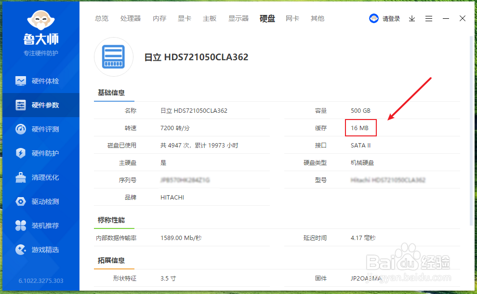Click the 机械硬盘 disk type value
Screen dimensions: 477x294
[362, 163]
